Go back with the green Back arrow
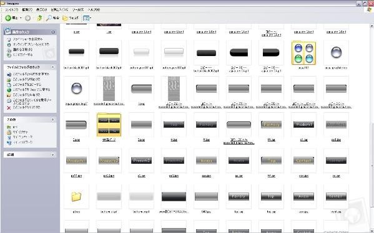This screenshot has height=233, width=374. 8,18
